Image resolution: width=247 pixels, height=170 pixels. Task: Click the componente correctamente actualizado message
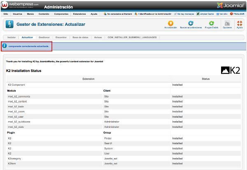(29, 46)
